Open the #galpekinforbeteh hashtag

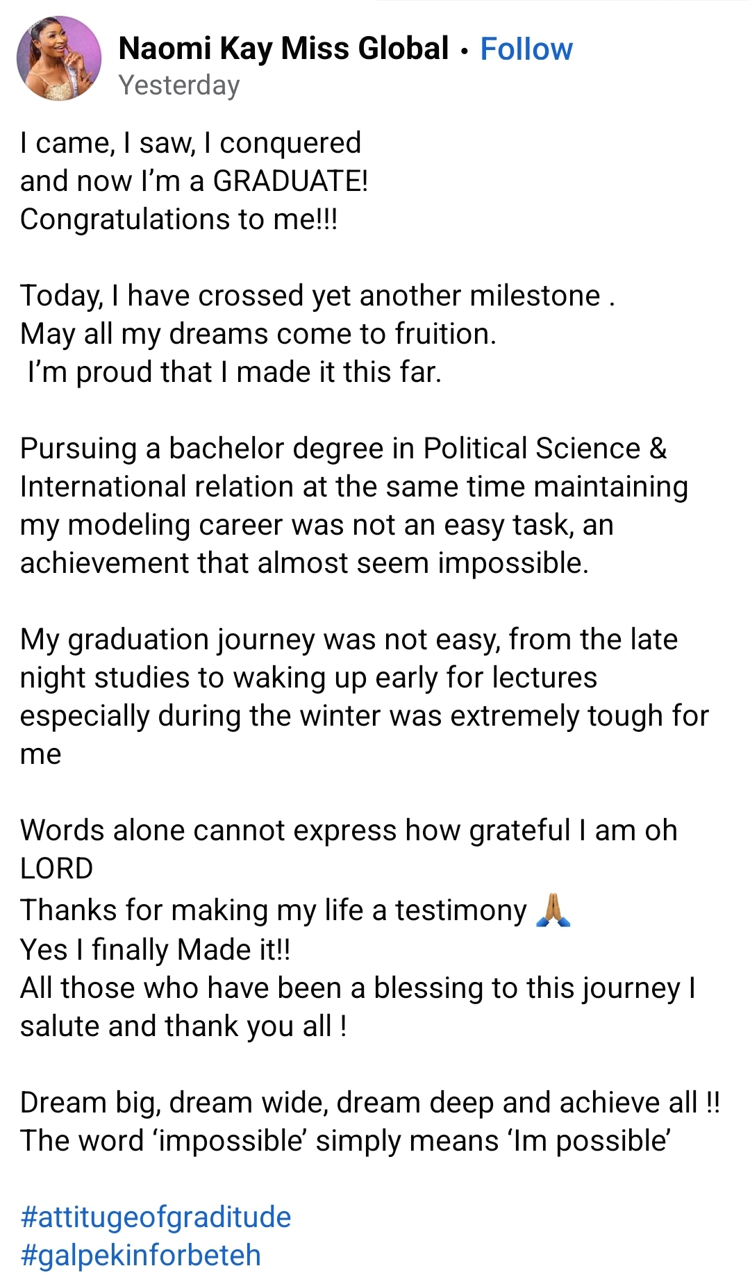click(140, 1256)
